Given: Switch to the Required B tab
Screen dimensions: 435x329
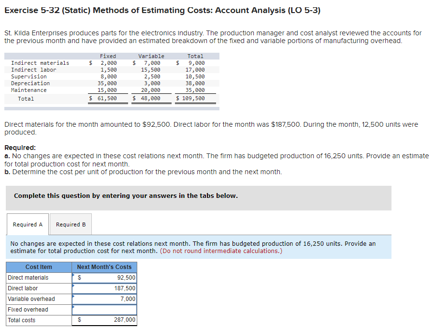Looking at the screenshot, I should [71, 224].
